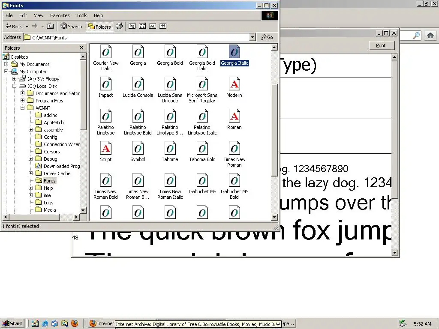439x329 pixels.
Task: Open the Help menu
Action: click(98, 15)
